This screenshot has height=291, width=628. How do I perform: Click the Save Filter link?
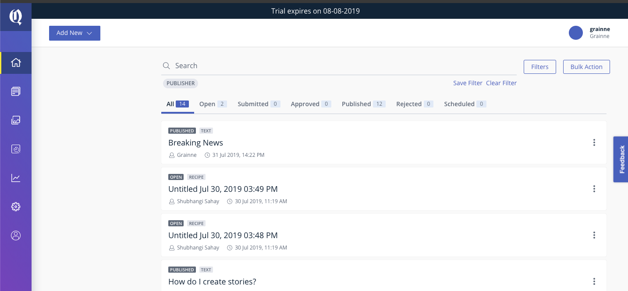(468, 83)
